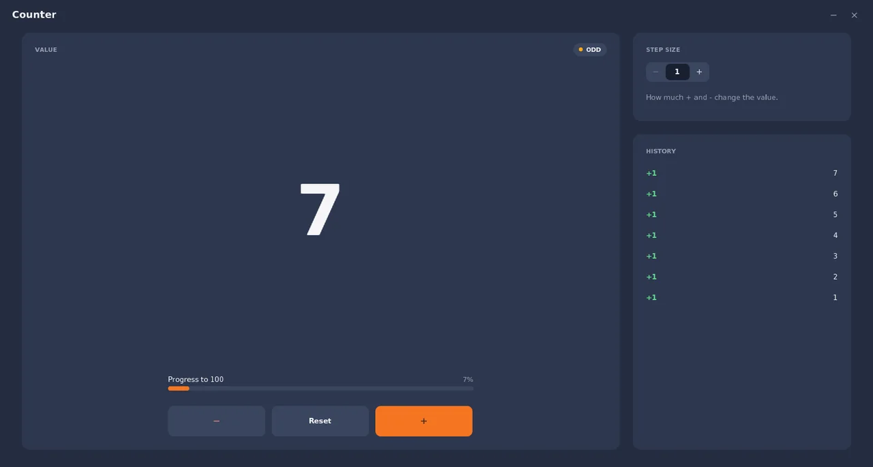
Task: Select history entry with result 5
Action: point(741,215)
